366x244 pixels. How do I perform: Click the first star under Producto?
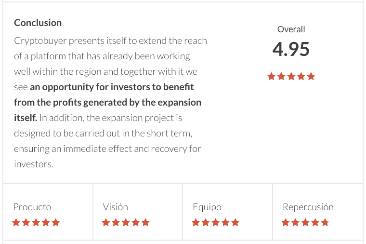coord(16,222)
